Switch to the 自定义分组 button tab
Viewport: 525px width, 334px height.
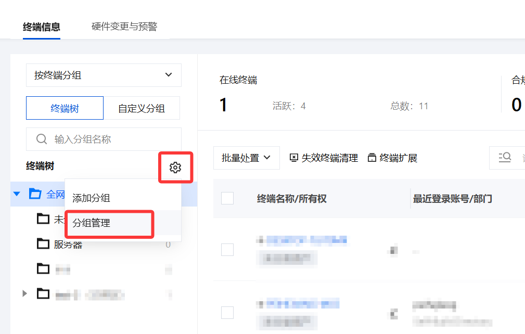pos(142,108)
